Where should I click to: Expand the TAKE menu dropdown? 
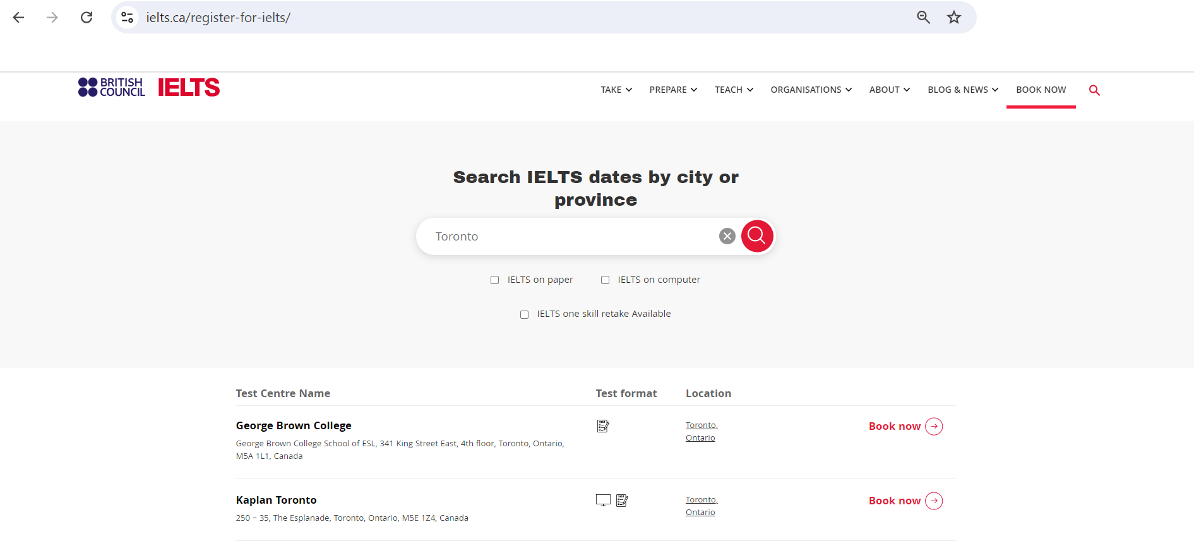click(x=616, y=90)
